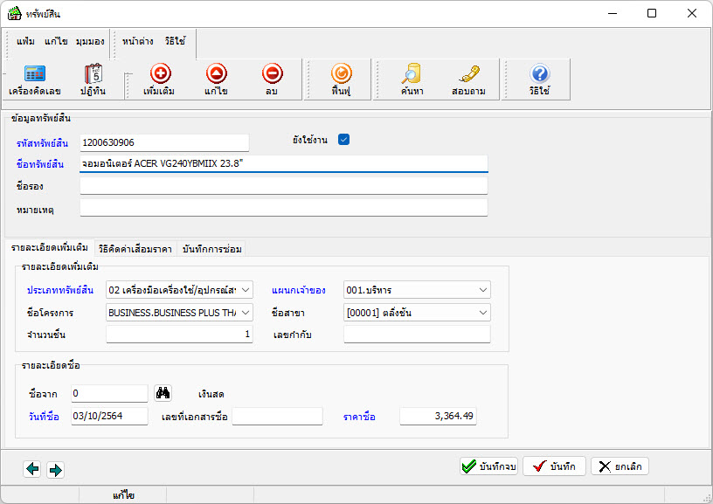Click the รหัสทรัพย์สิน blue label
The width and height of the screenshot is (713, 504).
click(x=42, y=143)
